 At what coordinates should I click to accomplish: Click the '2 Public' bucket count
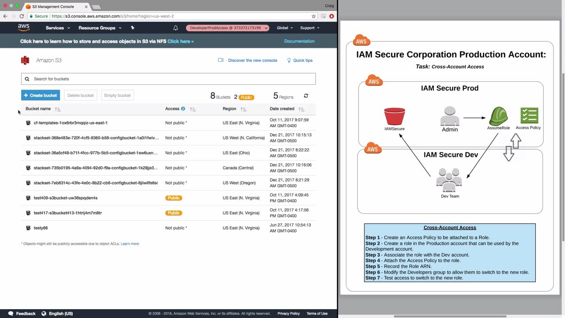click(244, 97)
